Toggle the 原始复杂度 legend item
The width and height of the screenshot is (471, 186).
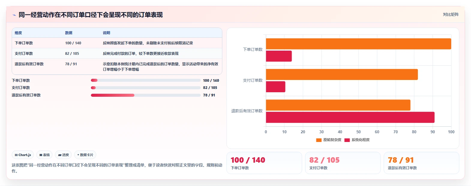329,140
